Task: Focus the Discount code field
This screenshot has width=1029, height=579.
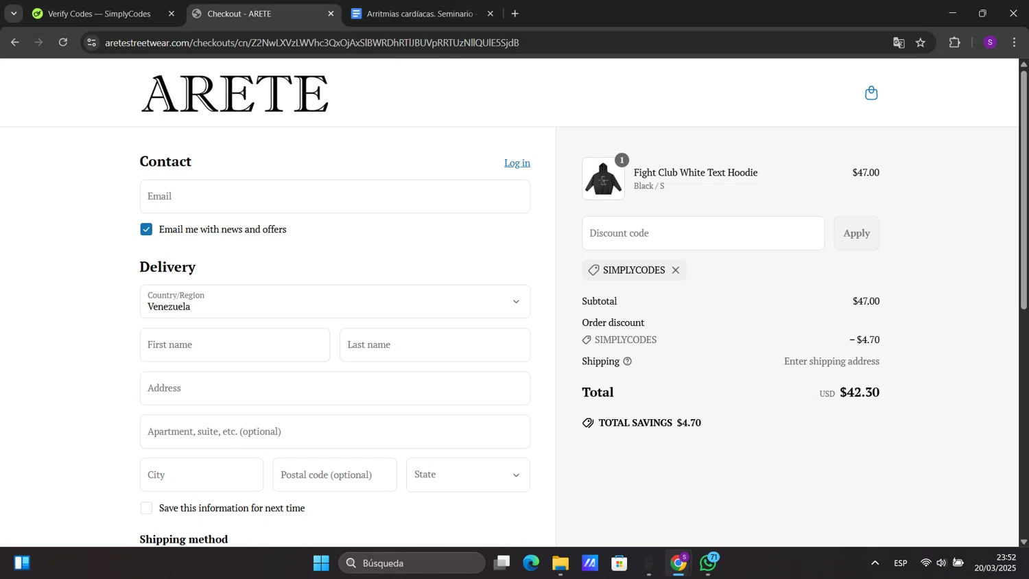Action: [703, 233]
